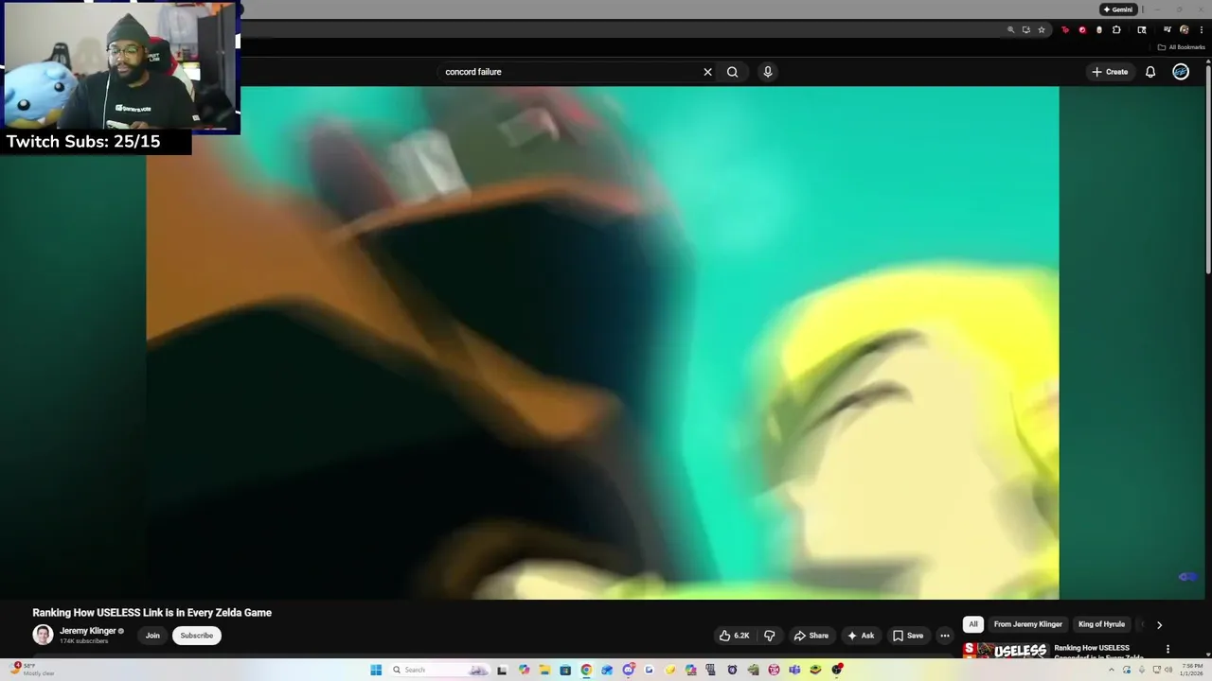Open YouTube notifications bell
The height and width of the screenshot is (681, 1212).
pos(1150,72)
